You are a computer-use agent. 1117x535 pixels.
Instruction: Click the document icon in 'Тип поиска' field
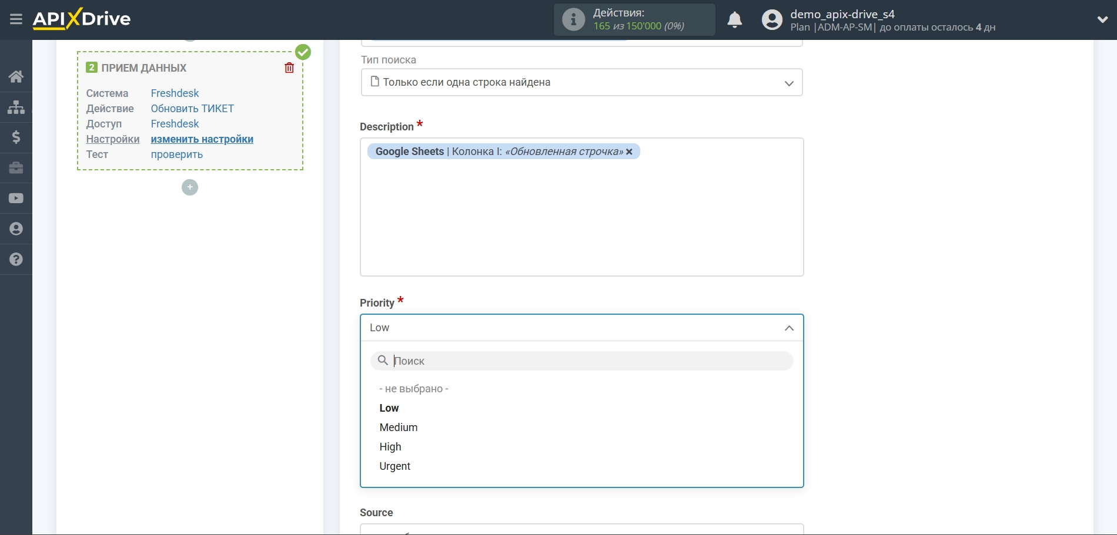374,82
